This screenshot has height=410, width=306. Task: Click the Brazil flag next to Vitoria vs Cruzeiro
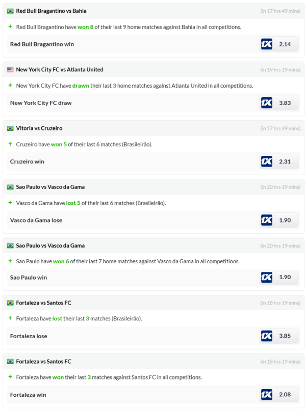tap(10, 128)
